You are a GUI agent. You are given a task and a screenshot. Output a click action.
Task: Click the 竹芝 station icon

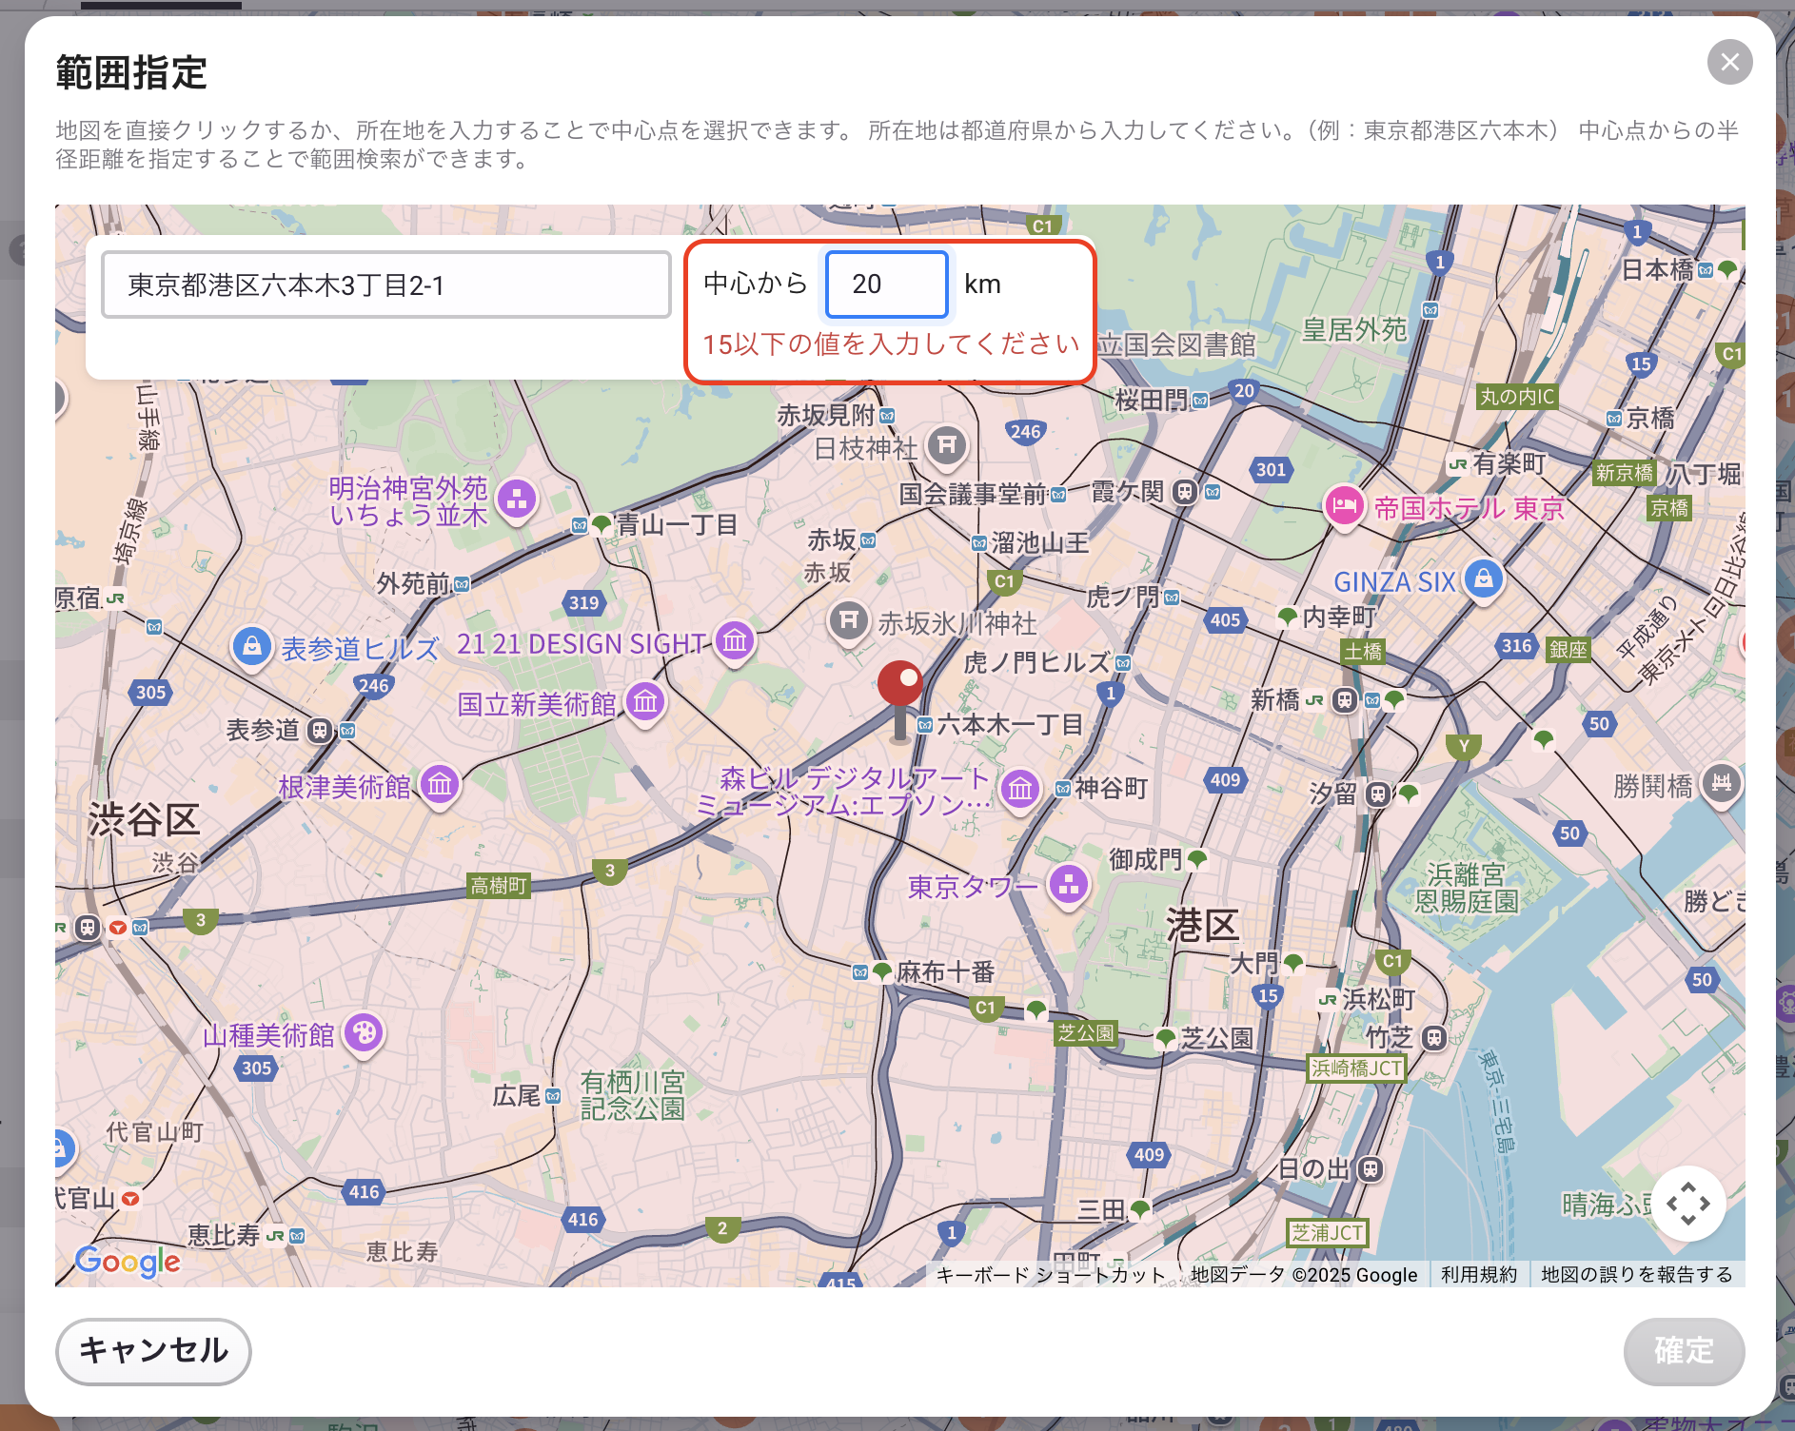click(1433, 1037)
